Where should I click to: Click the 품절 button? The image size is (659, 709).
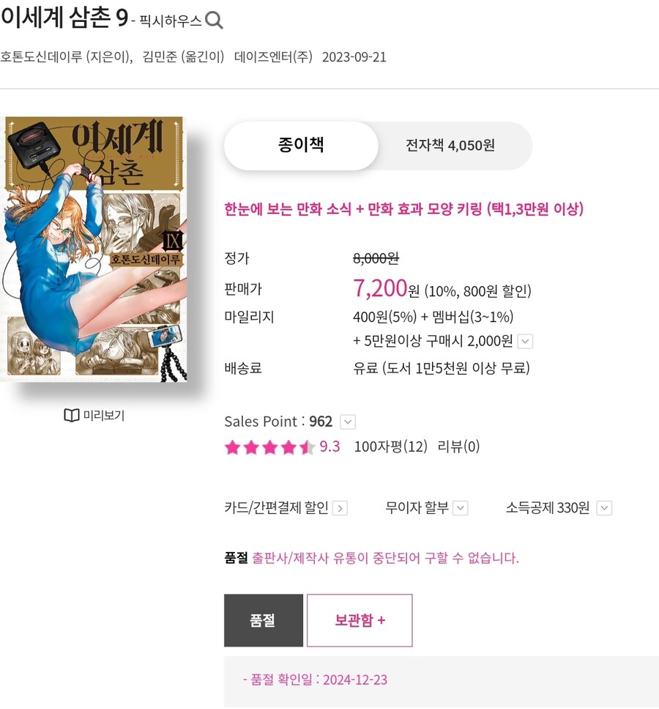(x=264, y=620)
